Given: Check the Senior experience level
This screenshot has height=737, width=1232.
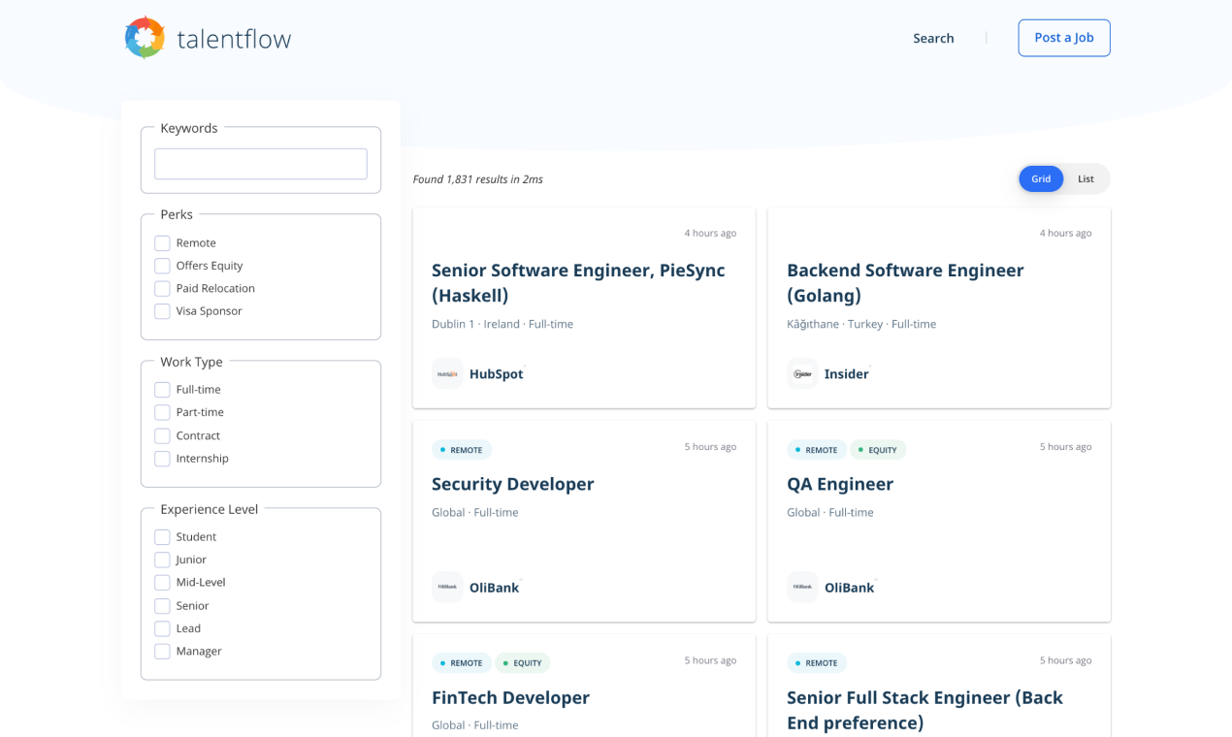Looking at the screenshot, I should click(162, 605).
